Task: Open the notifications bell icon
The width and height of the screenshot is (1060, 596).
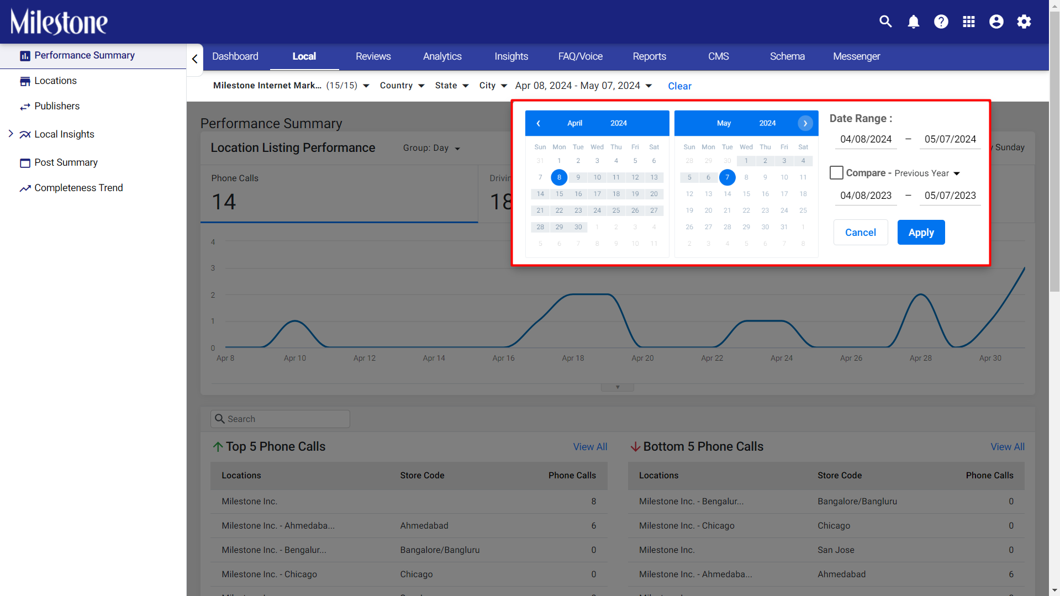Action: pos(914,22)
